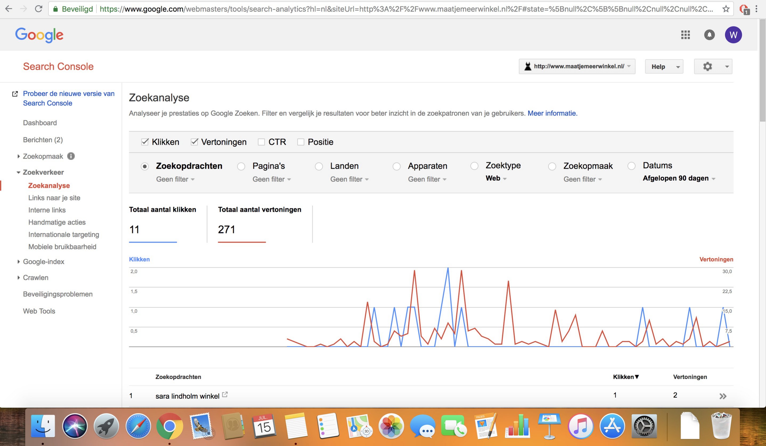
Task: Go back with browser back arrow
Action: click(x=9, y=9)
